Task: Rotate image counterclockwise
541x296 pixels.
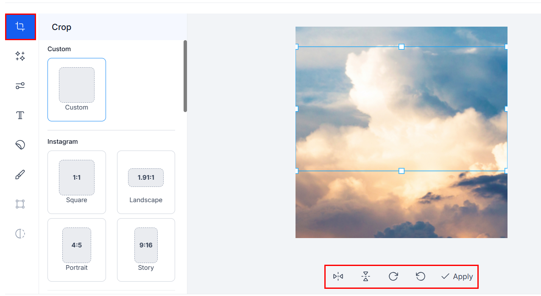Action: click(x=421, y=277)
